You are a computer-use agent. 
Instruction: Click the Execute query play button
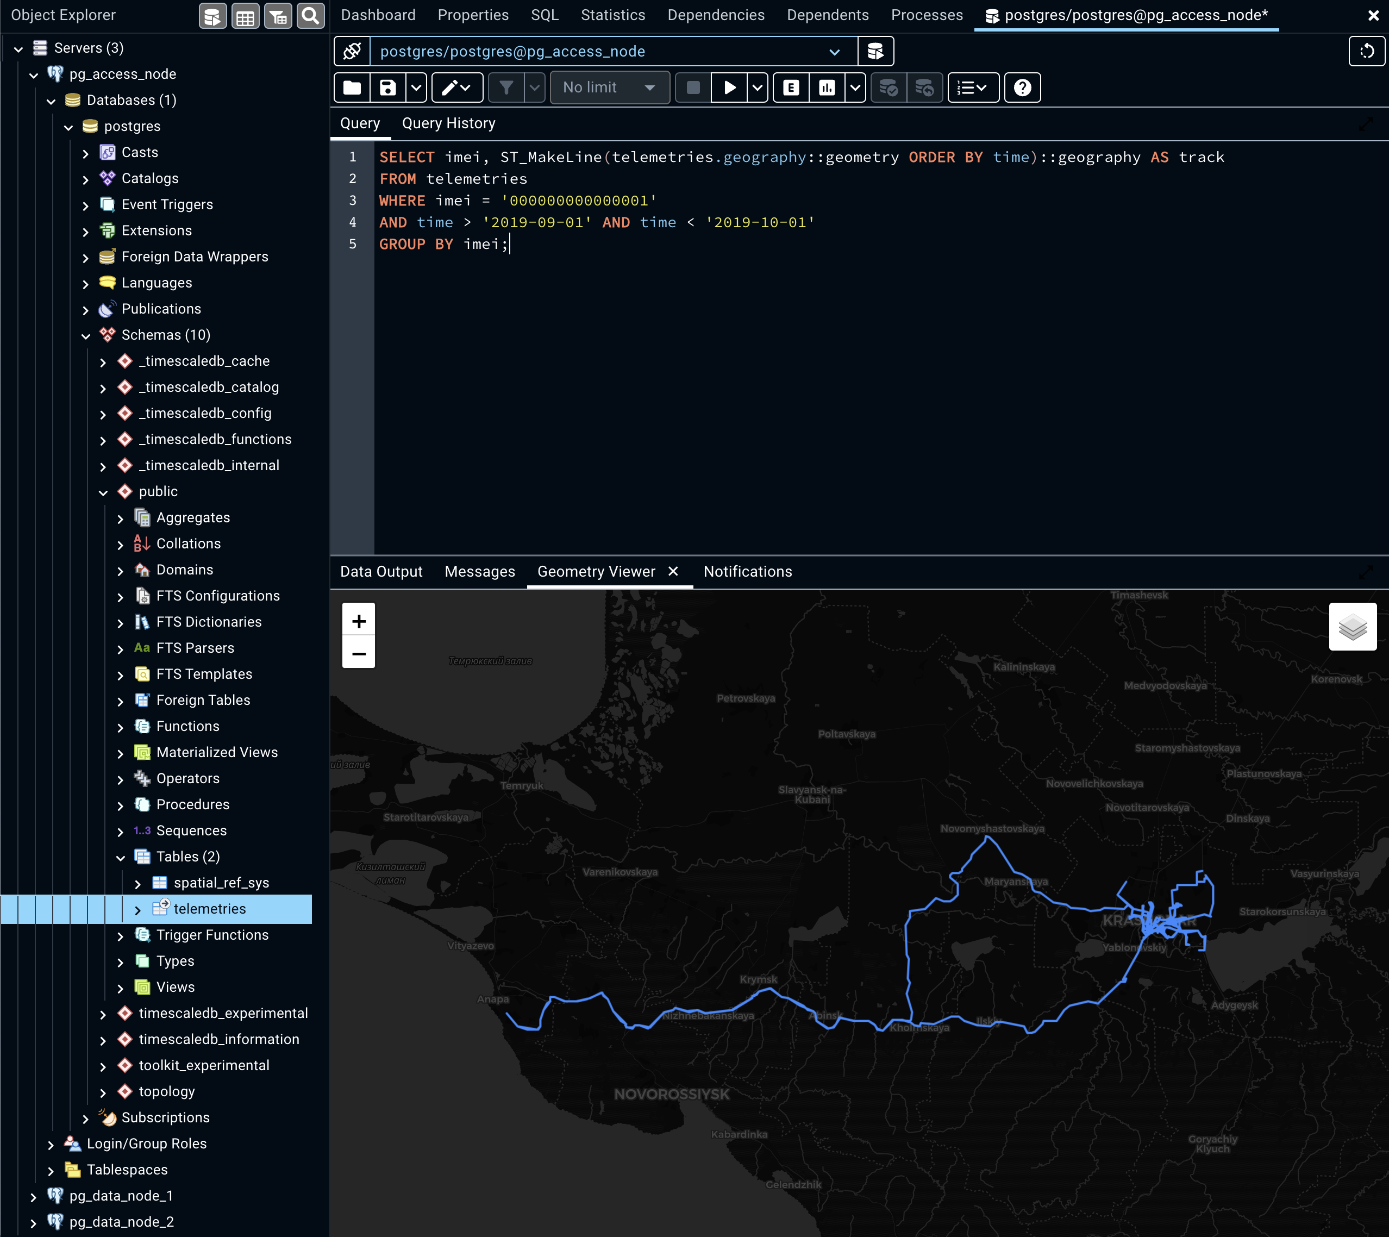pyautogui.click(x=729, y=88)
